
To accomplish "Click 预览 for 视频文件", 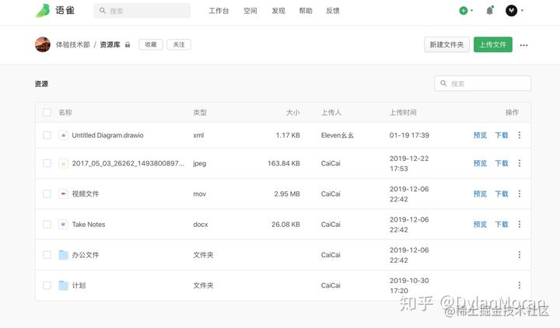I will tap(480, 194).
